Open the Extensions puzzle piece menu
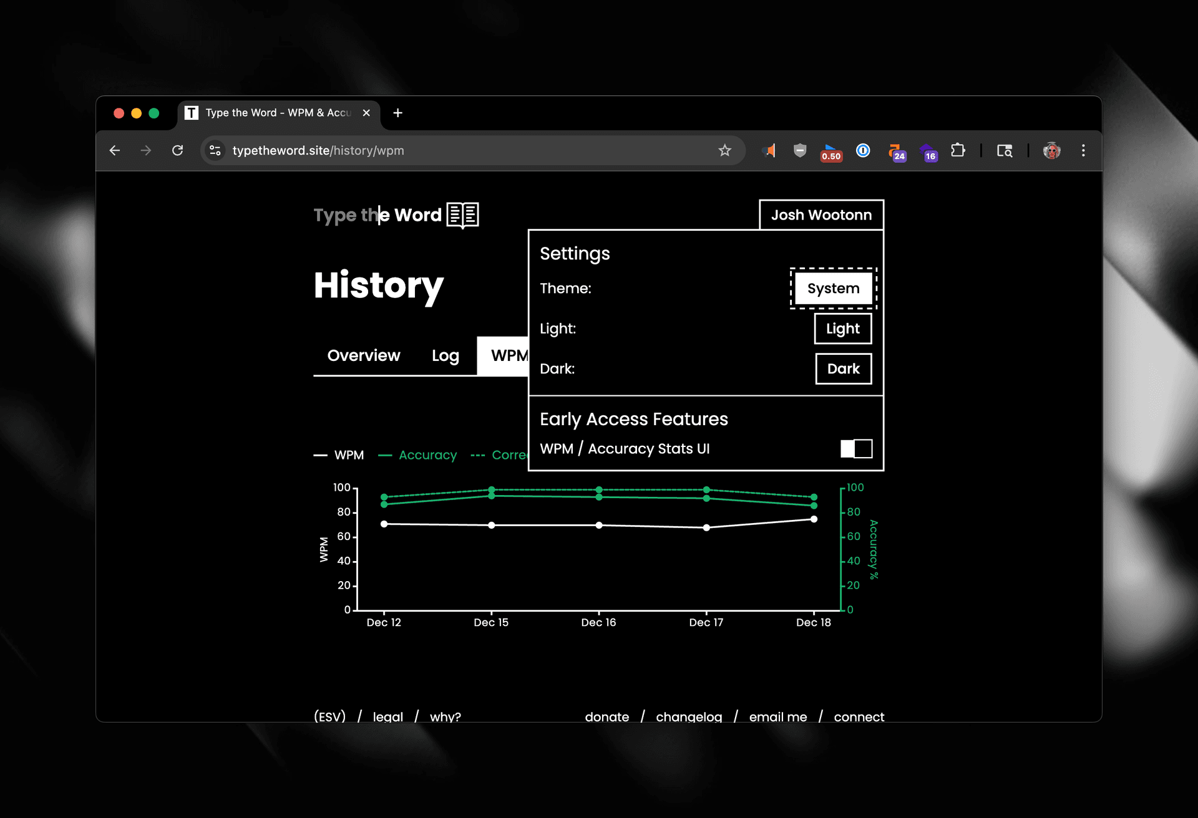The height and width of the screenshot is (818, 1198). coord(958,150)
